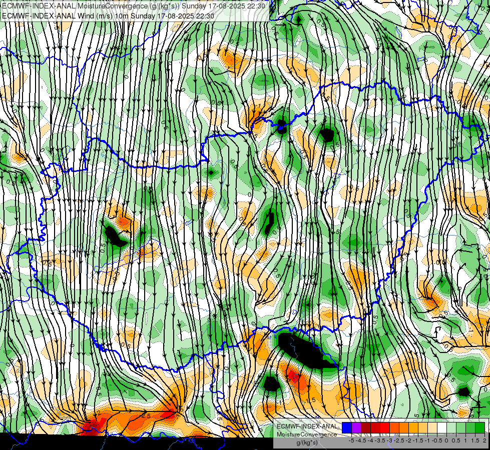Click the -2.5 tick label on the legend
Image resolution: width=490 pixels, height=450 pixels.
pos(399,440)
